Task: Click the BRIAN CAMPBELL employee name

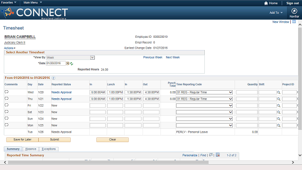Action: (20, 37)
